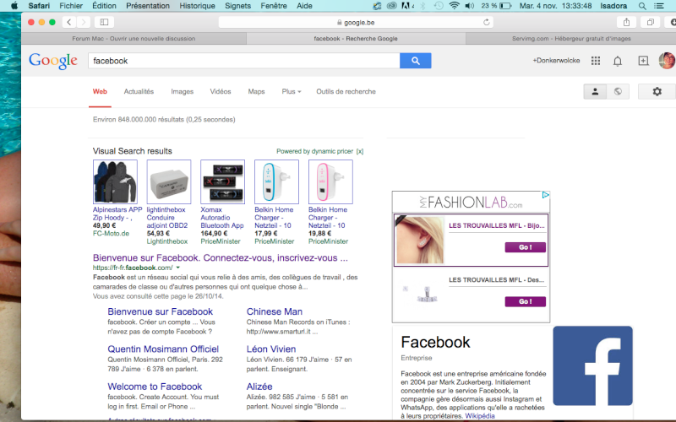Click the Safari address bar google.be

click(356, 22)
